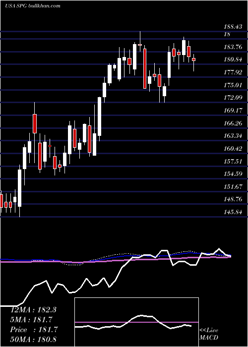The width and height of the screenshot is (248, 347).
Task: Click the 157.51 price axis label
Action: point(233,161)
